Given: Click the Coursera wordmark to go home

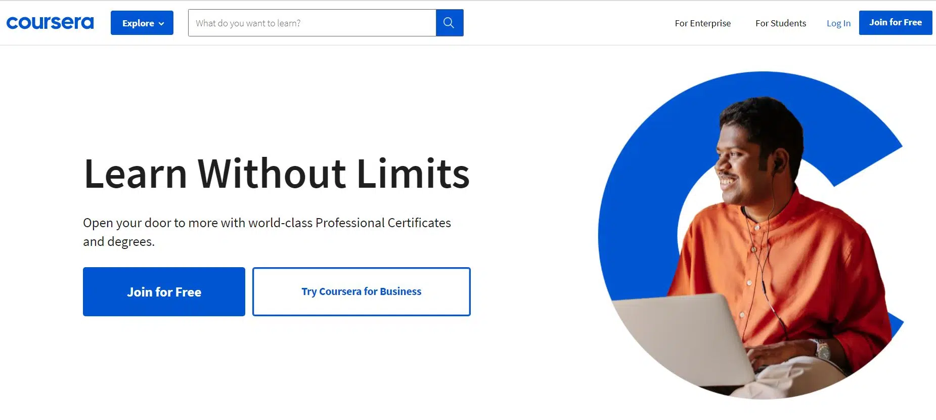Looking at the screenshot, I should click(50, 22).
